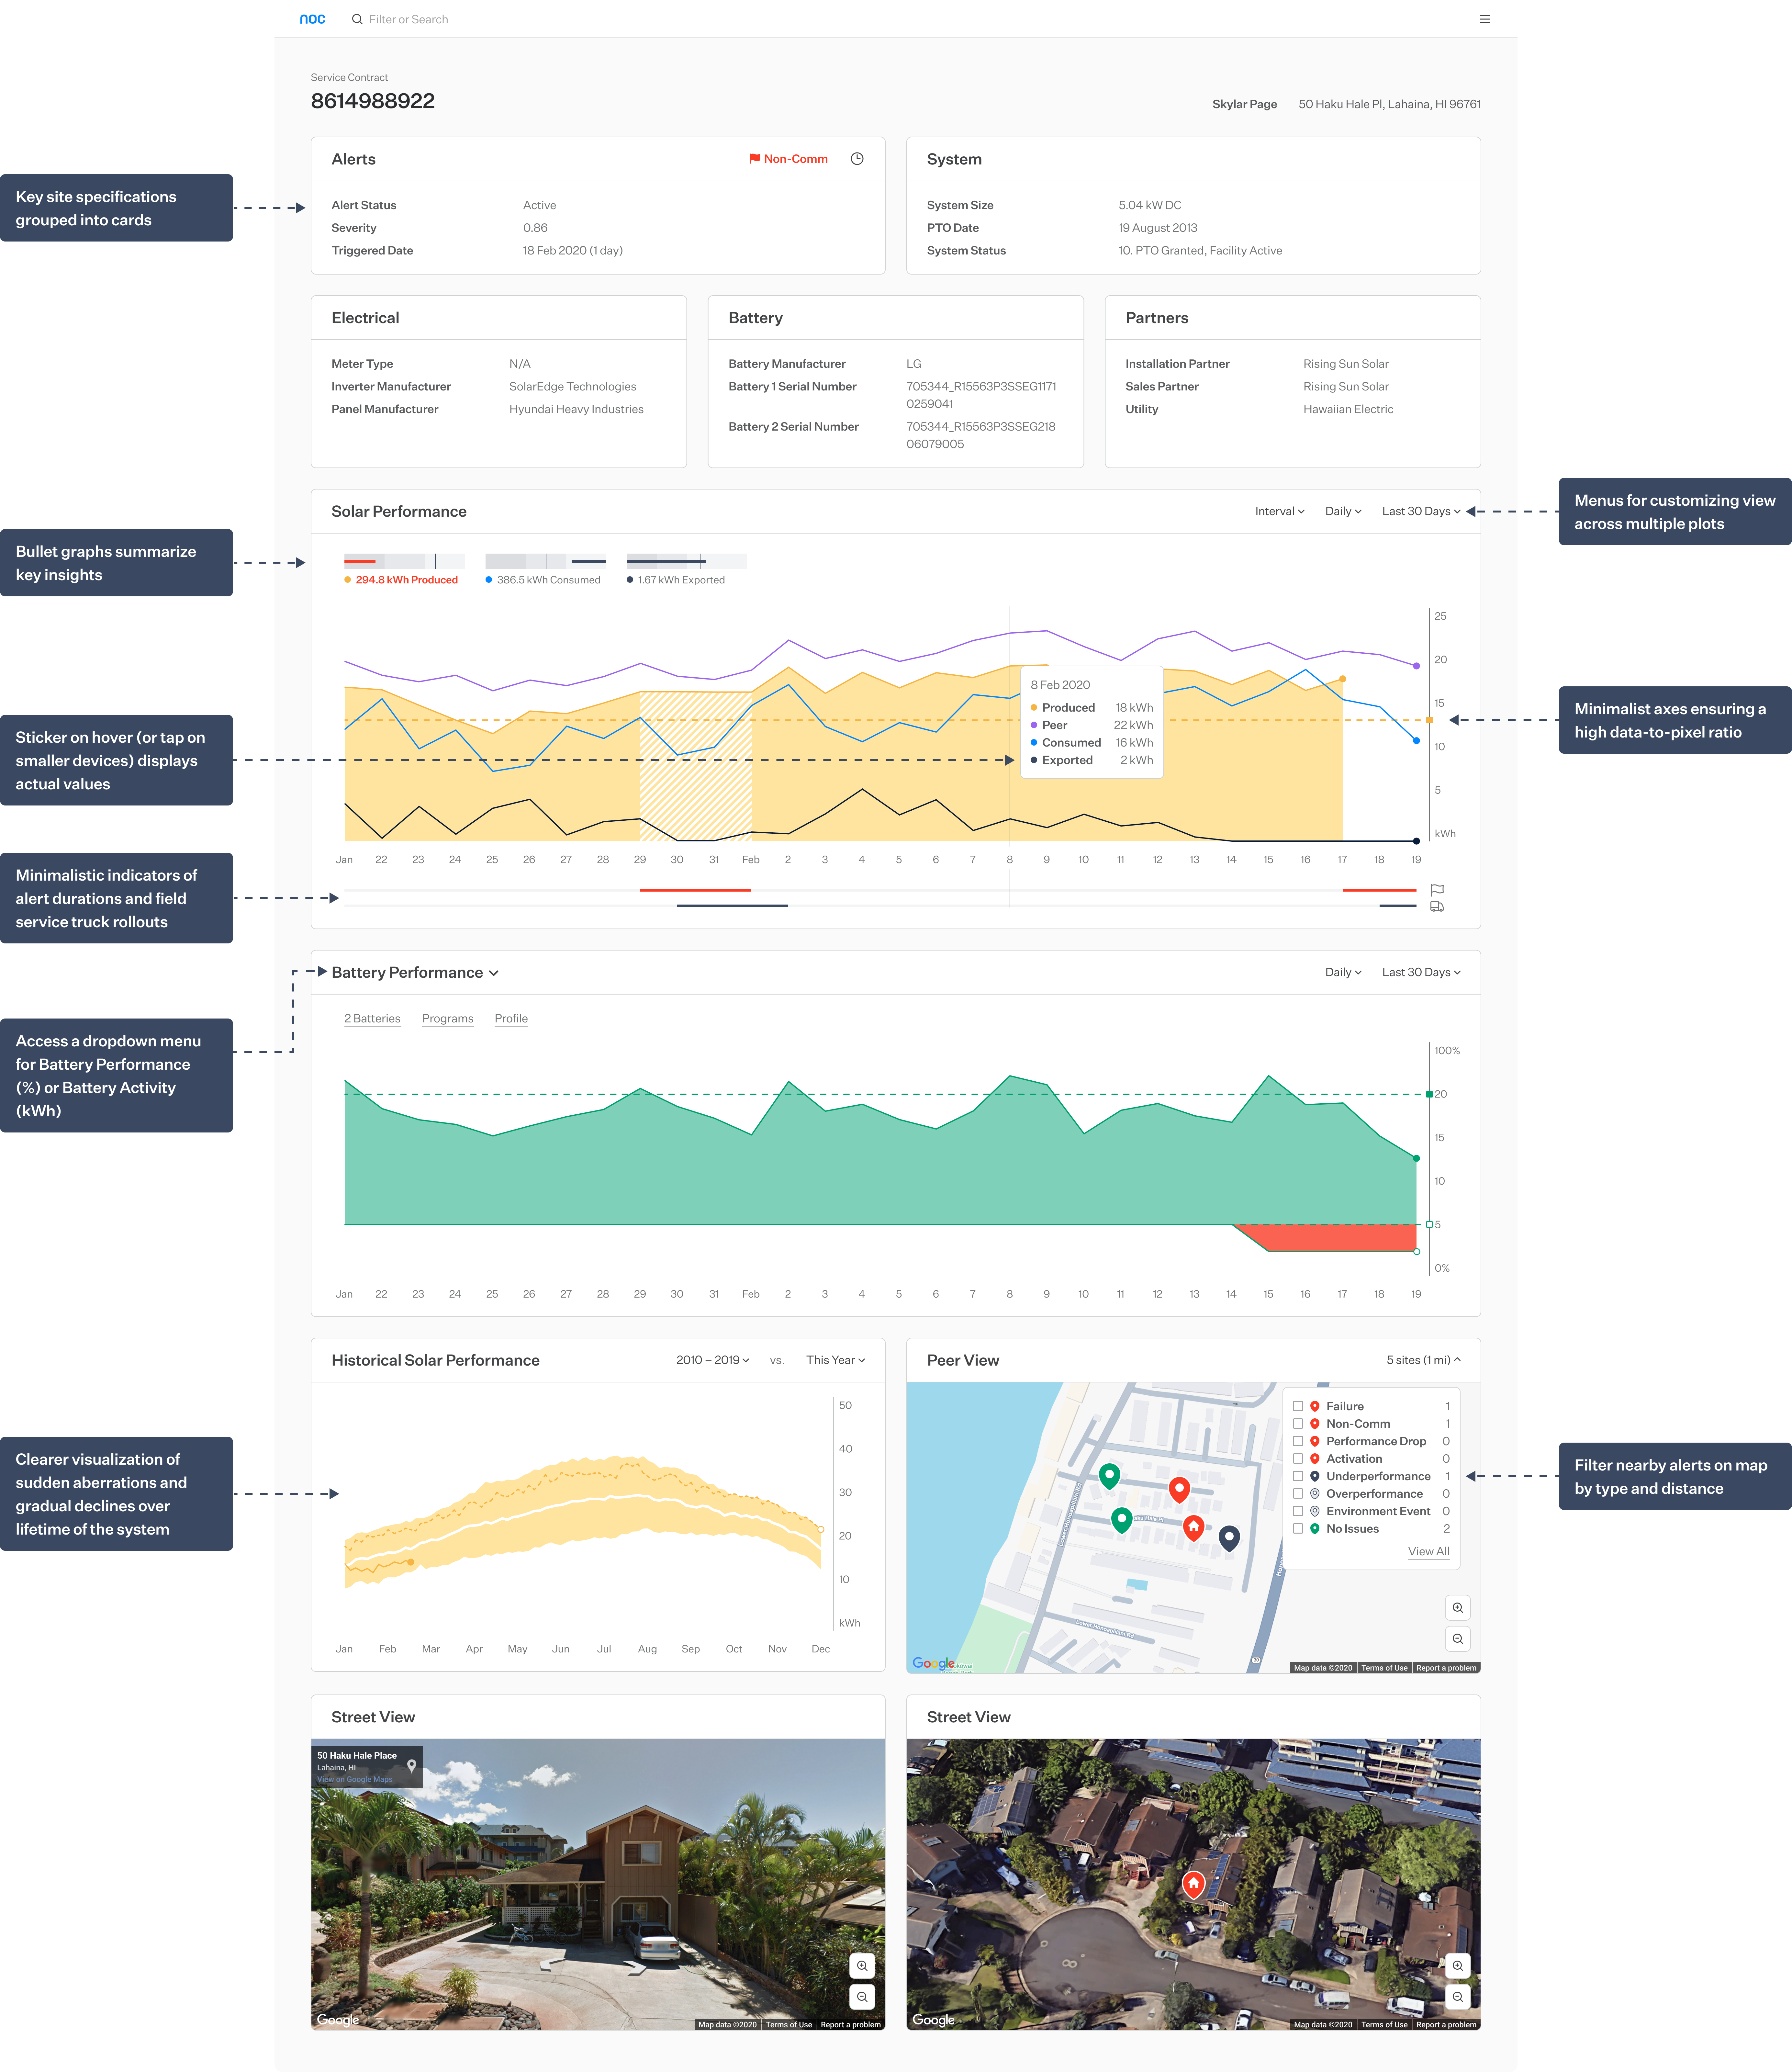Toggle the Non-Comm filter checkbox
This screenshot has width=1792, height=2072.
(x=1298, y=1424)
